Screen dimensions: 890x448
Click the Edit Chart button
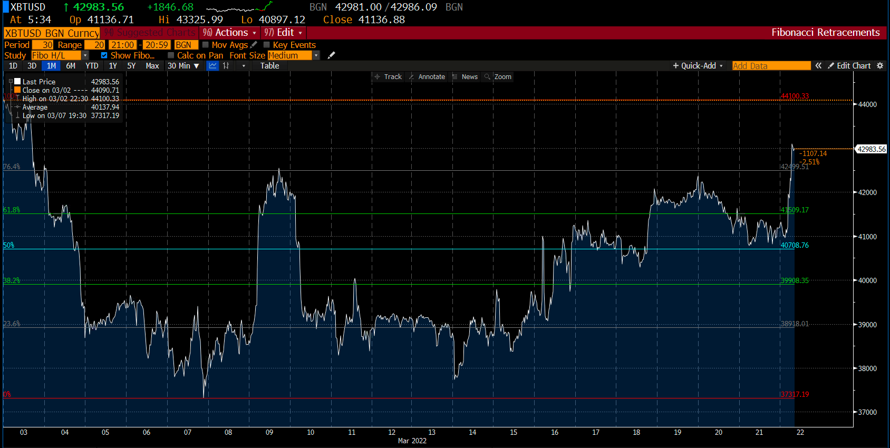[x=849, y=66]
